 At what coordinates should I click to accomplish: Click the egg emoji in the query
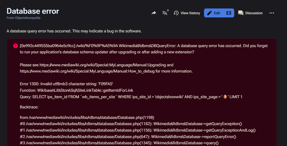click(x=225, y=97)
